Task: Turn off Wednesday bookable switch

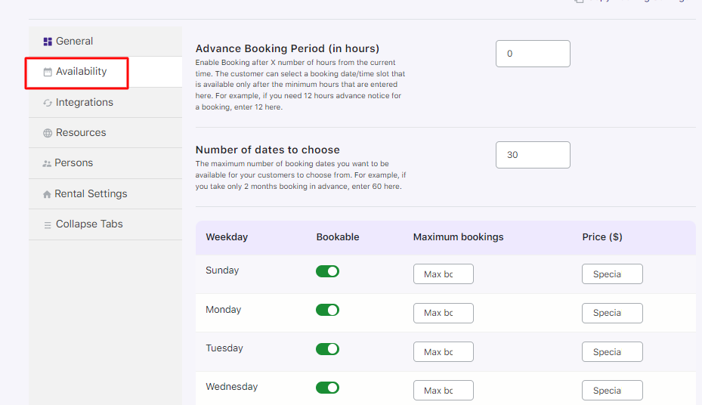Action: [x=327, y=388]
